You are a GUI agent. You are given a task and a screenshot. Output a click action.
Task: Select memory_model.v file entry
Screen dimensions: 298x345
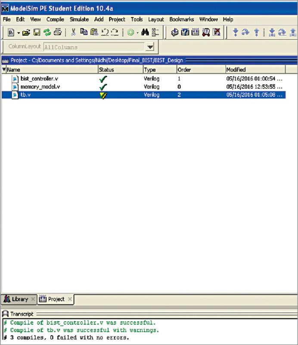coord(40,87)
